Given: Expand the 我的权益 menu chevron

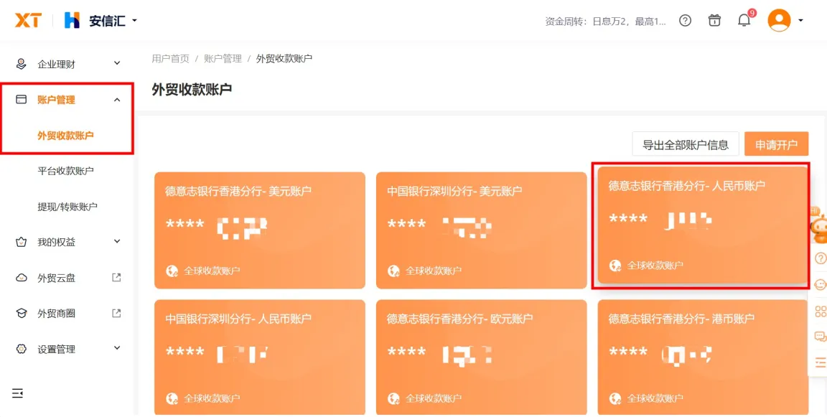Looking at the screenshot, I should [117, 241].
